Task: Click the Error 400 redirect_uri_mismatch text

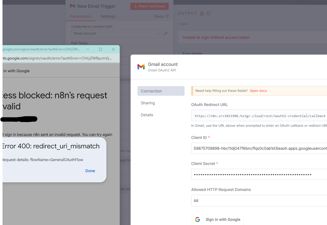Action: (51, 146)
